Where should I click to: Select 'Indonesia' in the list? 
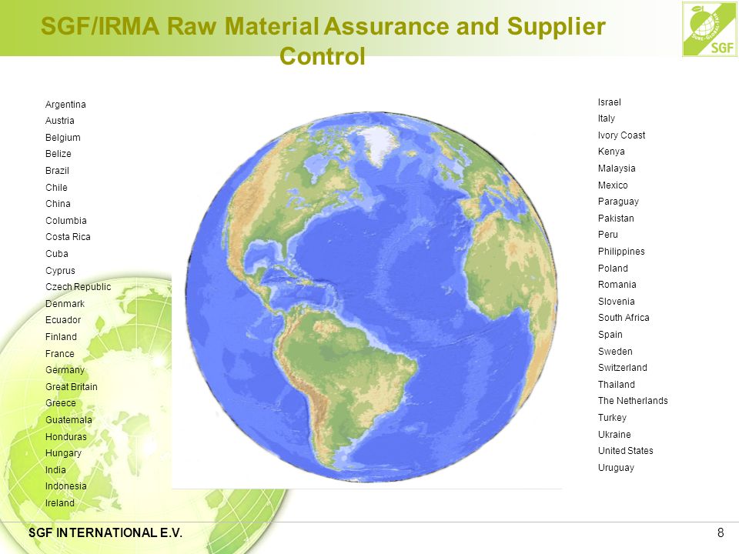coord(66,486)
